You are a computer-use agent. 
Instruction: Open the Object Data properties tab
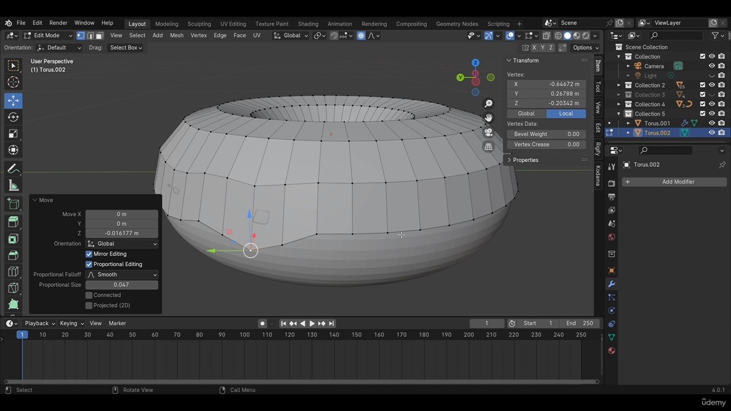(x=612, y=337)
